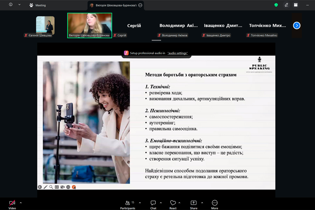This screenshot has width=315, height=210.
Task: Click the green encryption shield icon
Action: pyautogui.click(x=276, y=5)
